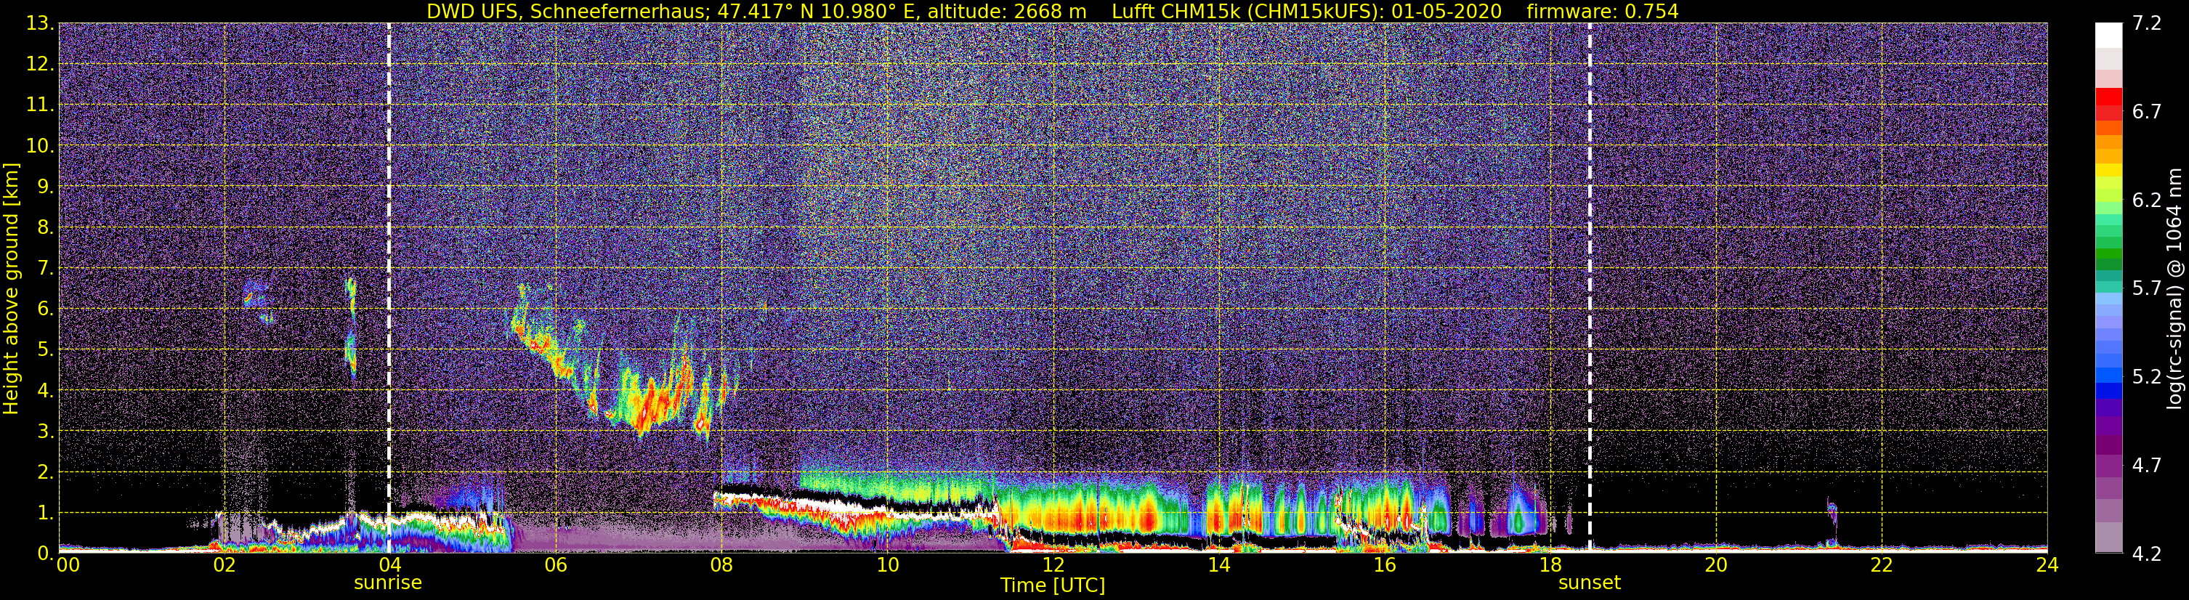Click the 3. tick label on the height axis
Screen dimensions: 2189x600
coord(45,431)
